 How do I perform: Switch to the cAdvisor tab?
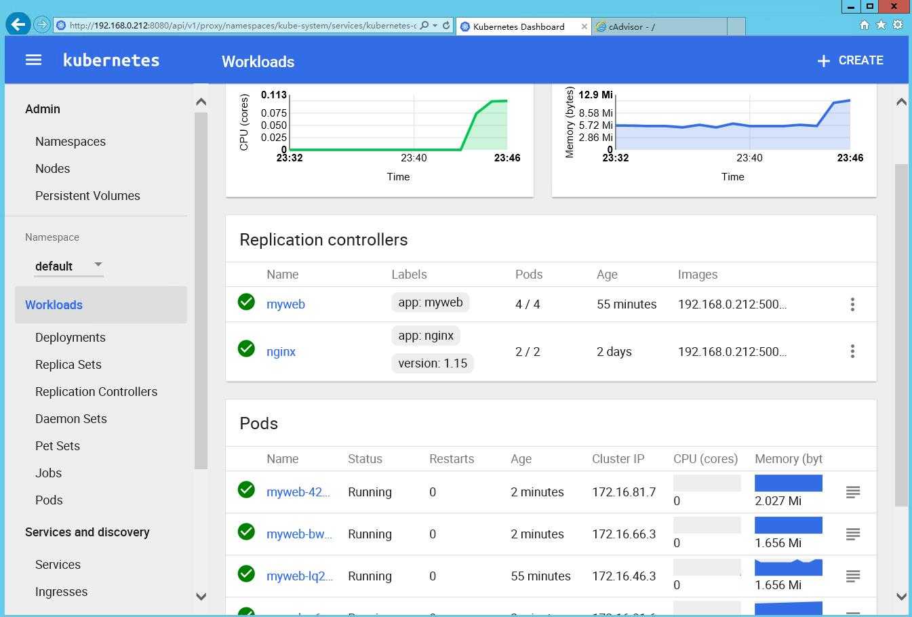click(x=658, y=26)
